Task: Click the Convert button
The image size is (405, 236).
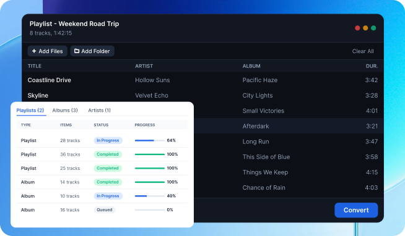Action: [356, 210]
